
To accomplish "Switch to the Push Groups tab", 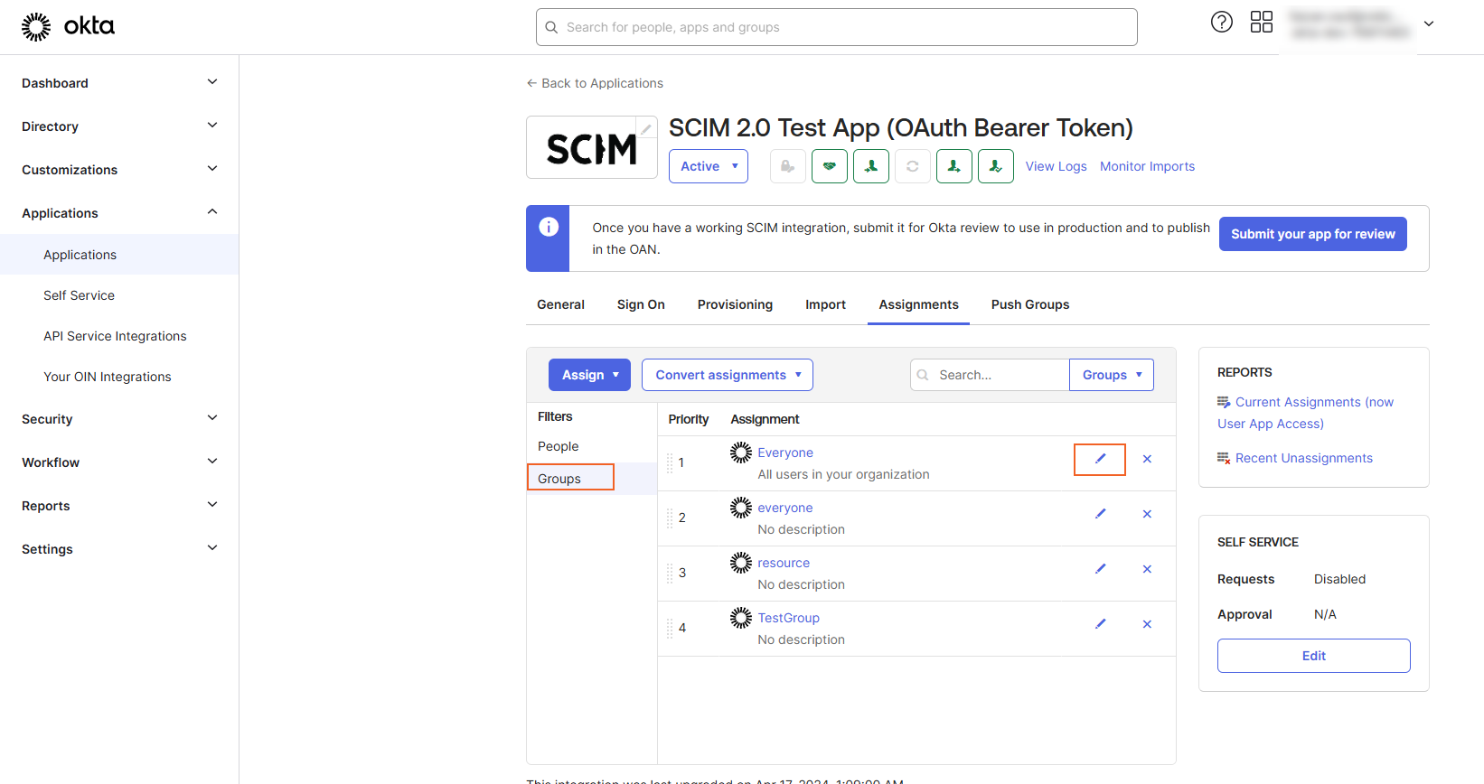I will click(1029, 304).
